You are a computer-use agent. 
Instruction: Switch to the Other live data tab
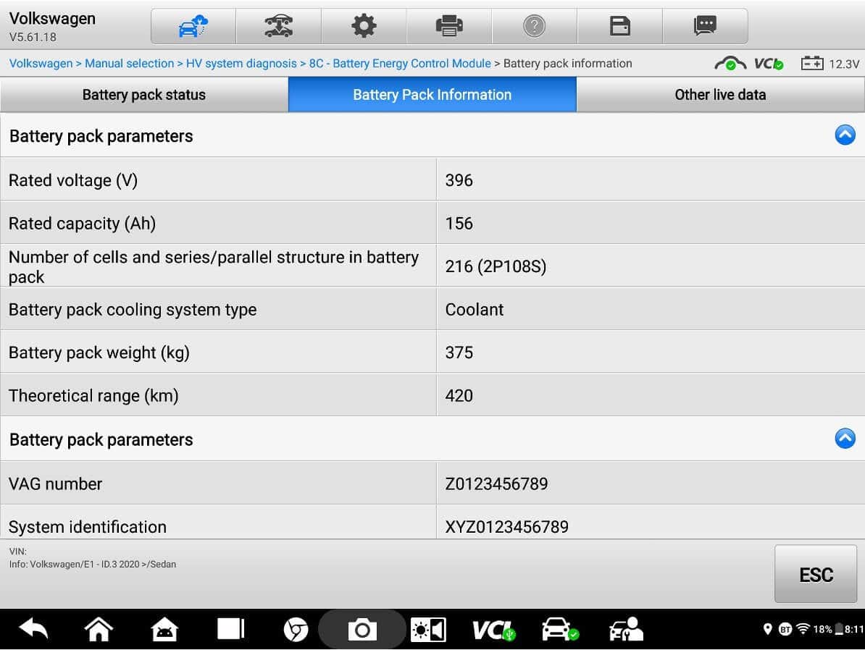tap(720, 95)
